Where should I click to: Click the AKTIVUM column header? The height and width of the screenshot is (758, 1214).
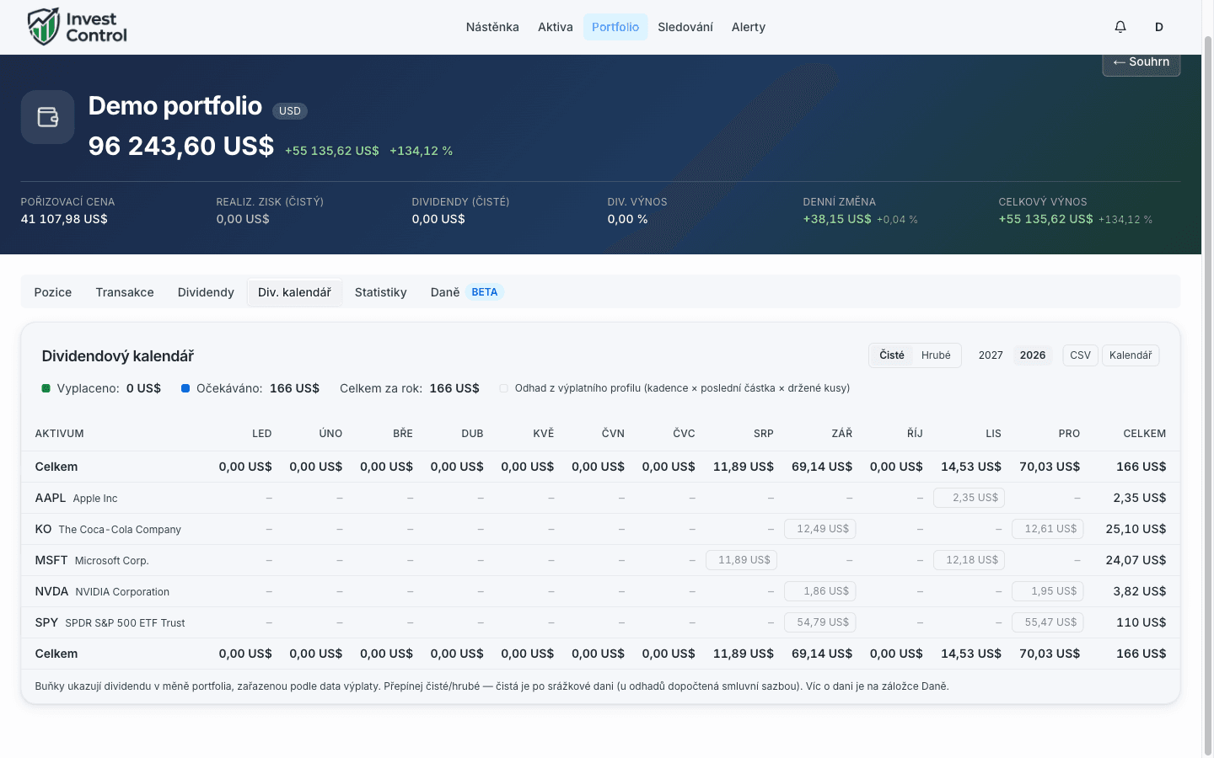point(60,434)
